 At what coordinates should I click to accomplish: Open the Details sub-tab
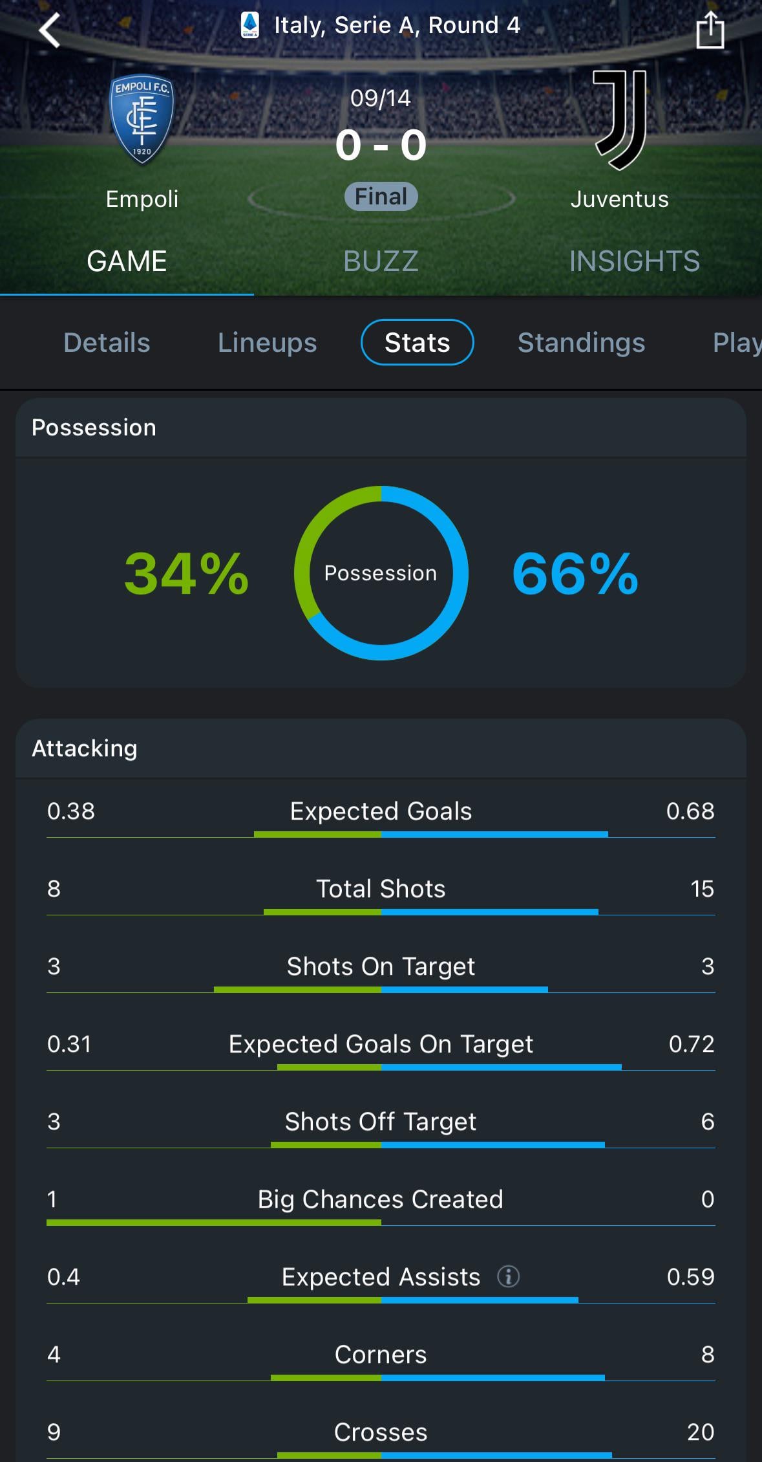[x=107, y=343]
